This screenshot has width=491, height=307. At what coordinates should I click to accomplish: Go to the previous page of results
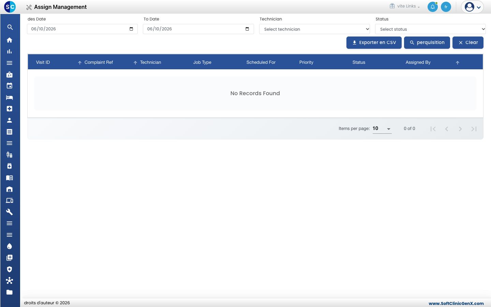447,129
